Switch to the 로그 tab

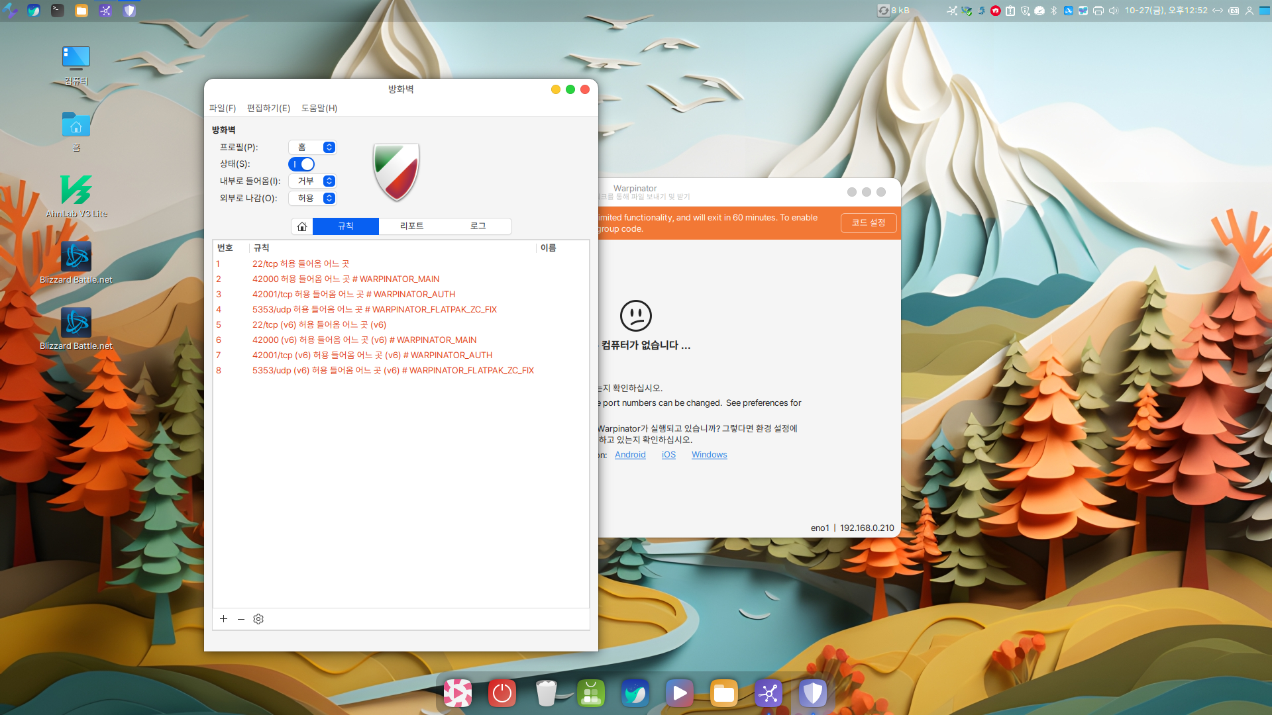[478, 226]
